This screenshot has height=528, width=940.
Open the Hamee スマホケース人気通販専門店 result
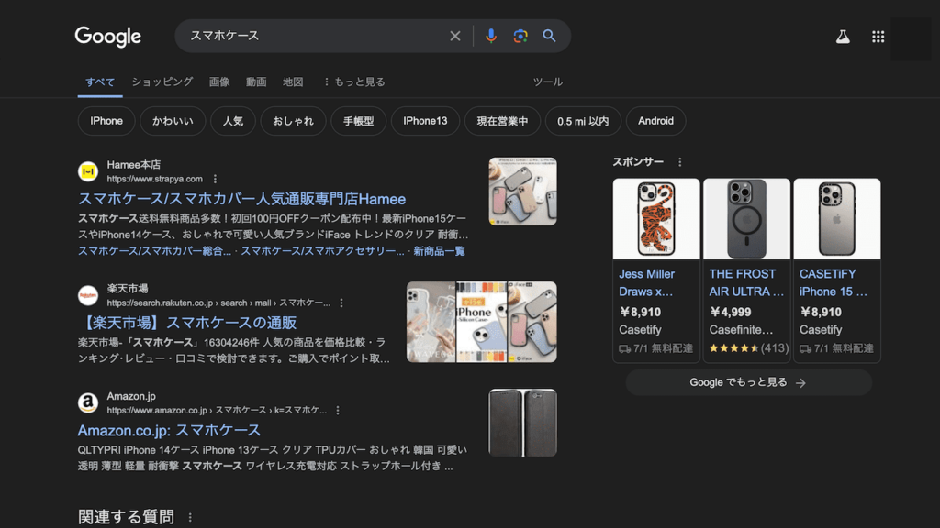[241, 199]
